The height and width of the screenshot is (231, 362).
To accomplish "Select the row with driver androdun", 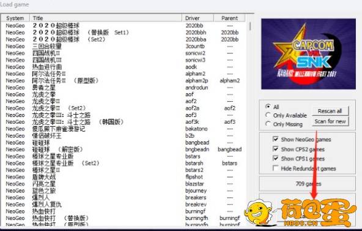I will pos(124,88).
